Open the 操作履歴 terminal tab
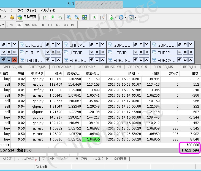The image size is (201, 171). click(120, 159)
